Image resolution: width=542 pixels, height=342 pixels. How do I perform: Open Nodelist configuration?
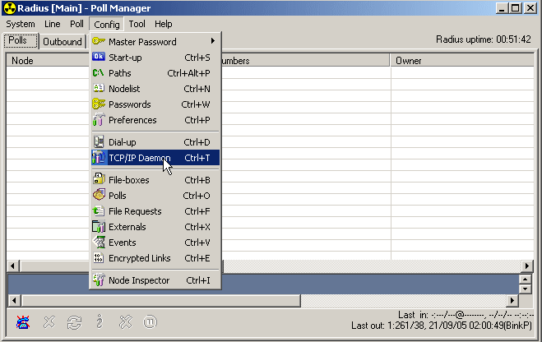(x=155, y=89)
